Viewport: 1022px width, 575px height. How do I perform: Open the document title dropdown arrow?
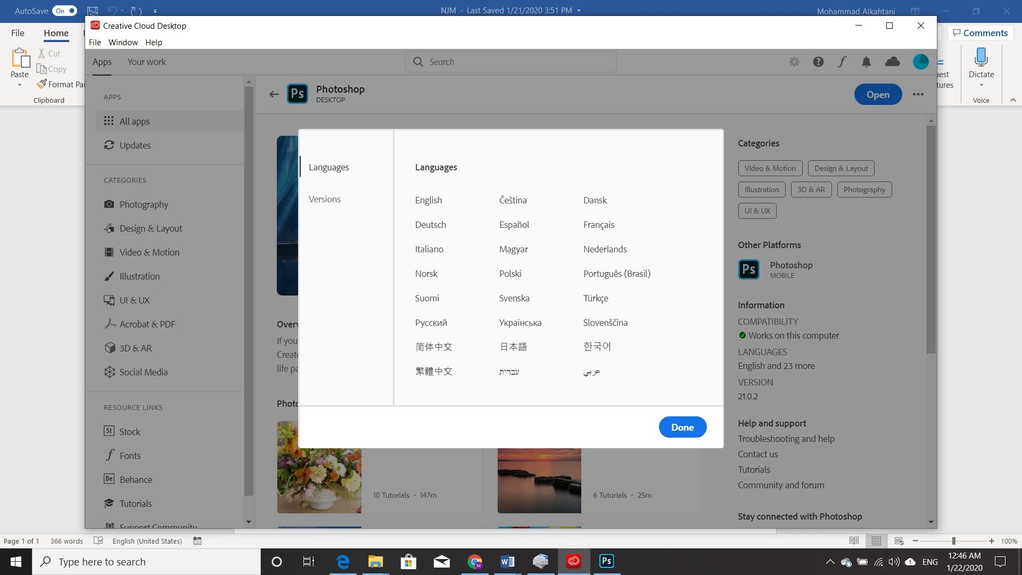pyautogui.click(x=579, y=11)
